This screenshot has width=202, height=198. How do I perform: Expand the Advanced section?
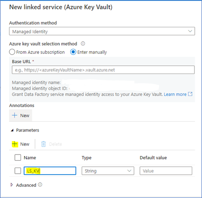(12, 185)
